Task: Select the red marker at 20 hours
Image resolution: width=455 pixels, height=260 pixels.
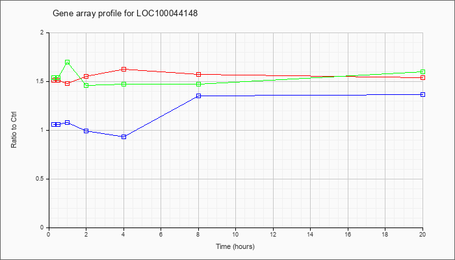Action: coord(422,78)
